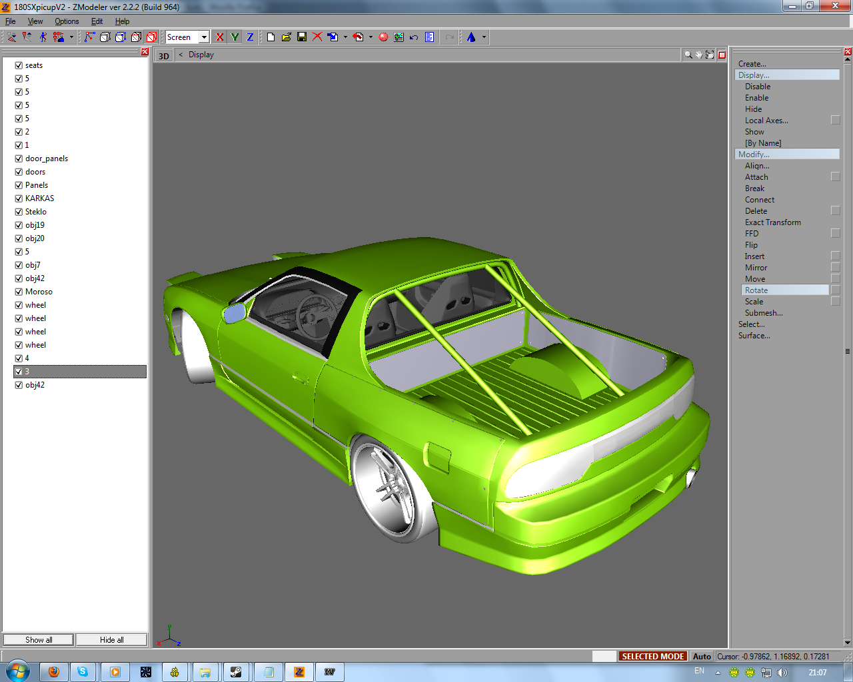Image resolution: width=853 pixels, height=682 pixels.
Task: Select the viewport zoom magnifier tool
Action: (688, 55)
